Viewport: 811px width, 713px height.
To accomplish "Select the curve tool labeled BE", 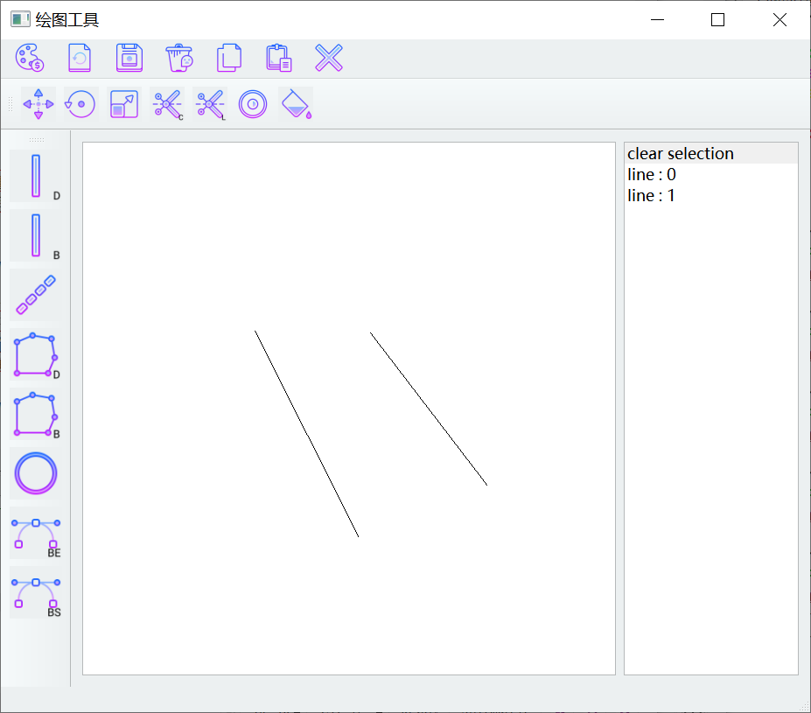I will click(x=36, y=533).
